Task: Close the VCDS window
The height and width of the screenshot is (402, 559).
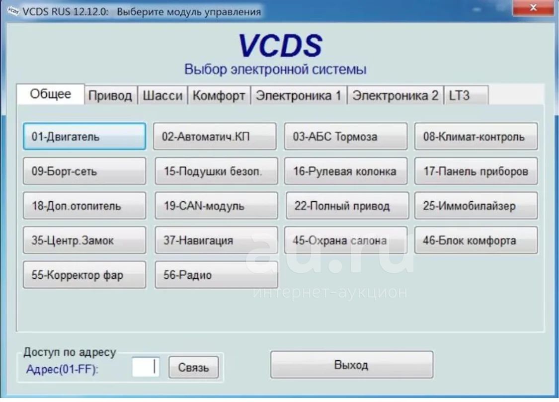Action: click(x=533, y=7)
